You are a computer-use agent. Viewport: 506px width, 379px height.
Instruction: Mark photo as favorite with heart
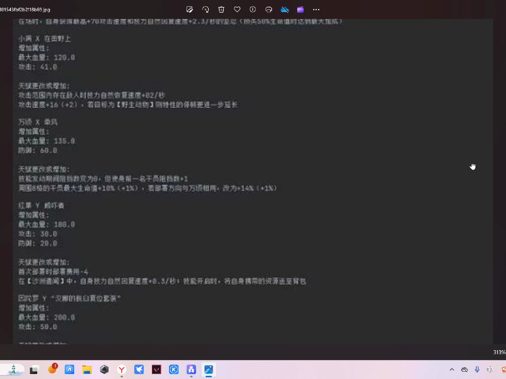237,9
